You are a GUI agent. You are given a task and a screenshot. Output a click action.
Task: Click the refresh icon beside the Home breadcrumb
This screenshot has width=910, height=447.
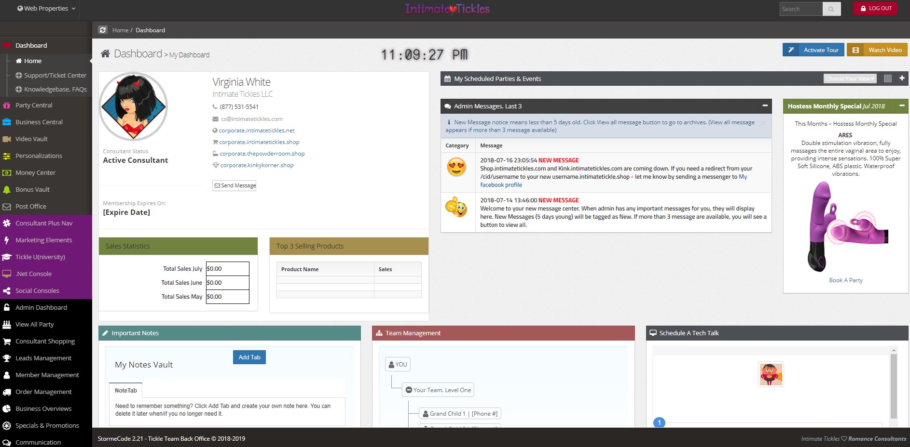(102, 30)
